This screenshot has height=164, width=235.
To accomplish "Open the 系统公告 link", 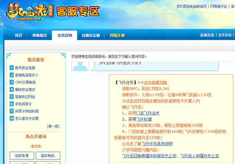I will point(207,35).
